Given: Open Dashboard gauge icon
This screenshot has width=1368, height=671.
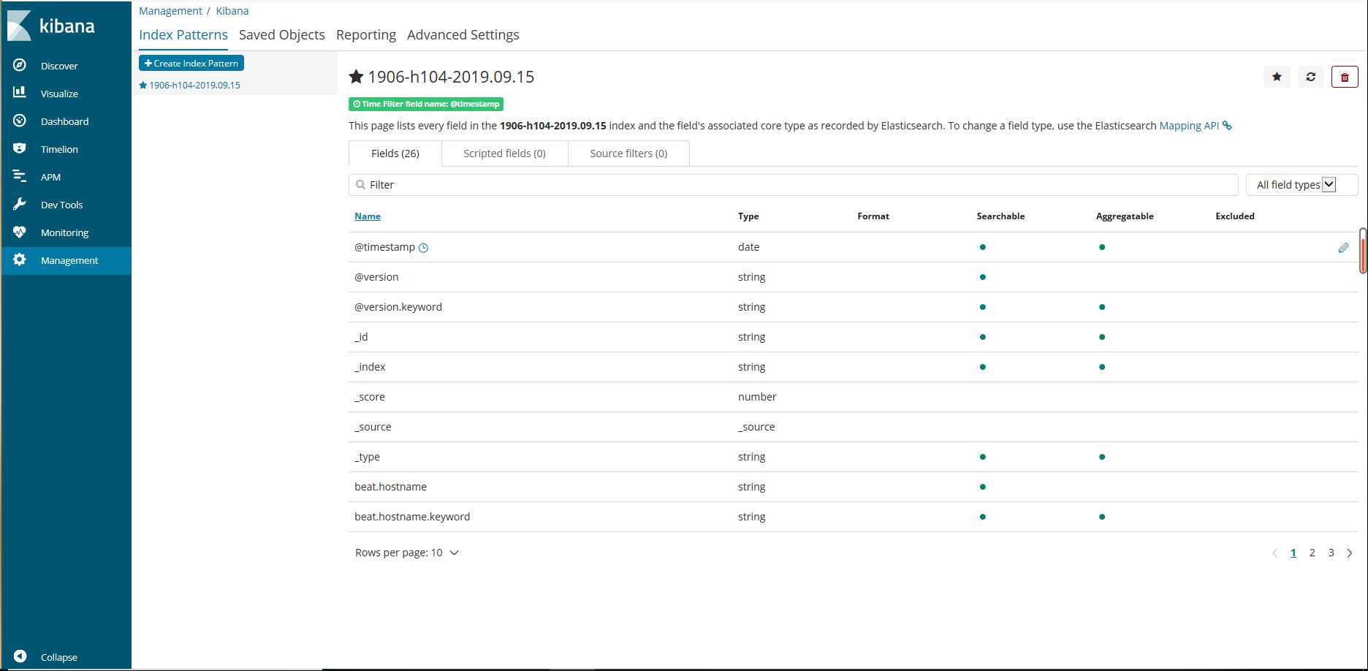Looking at the screenshot, I should pos(20,121).
